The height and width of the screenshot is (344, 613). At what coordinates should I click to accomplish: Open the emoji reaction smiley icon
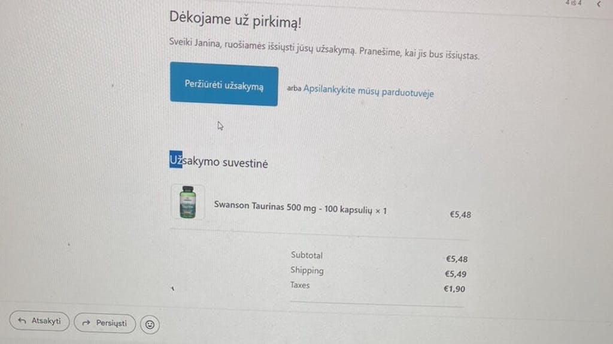point(150,324)
